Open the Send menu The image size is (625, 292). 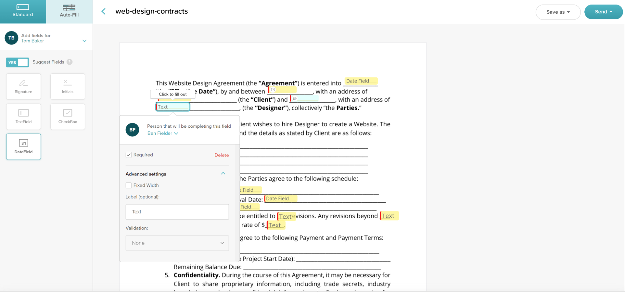tap(603, 12)
